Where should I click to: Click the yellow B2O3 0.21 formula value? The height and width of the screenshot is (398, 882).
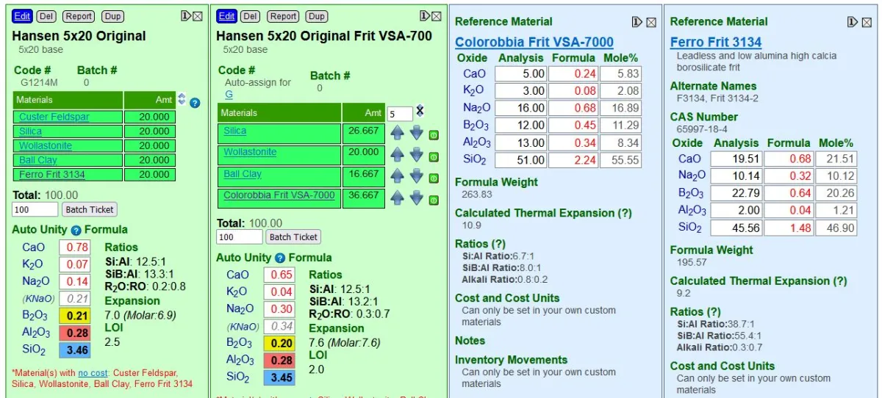tap(75, 316)
